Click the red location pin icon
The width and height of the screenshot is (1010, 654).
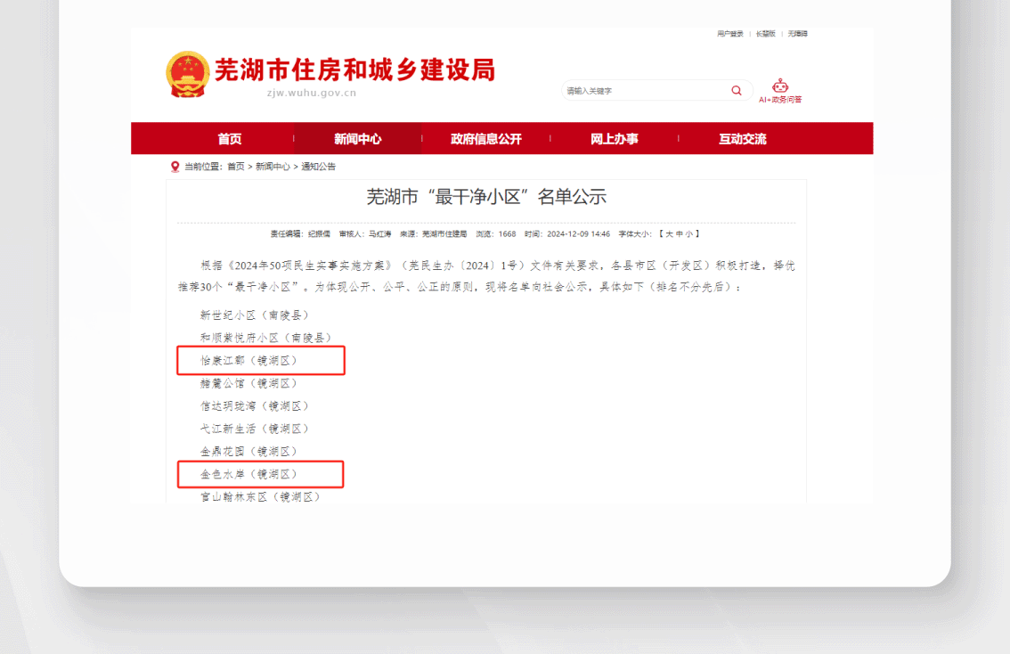pyautogui.click(x=175, y=167)
